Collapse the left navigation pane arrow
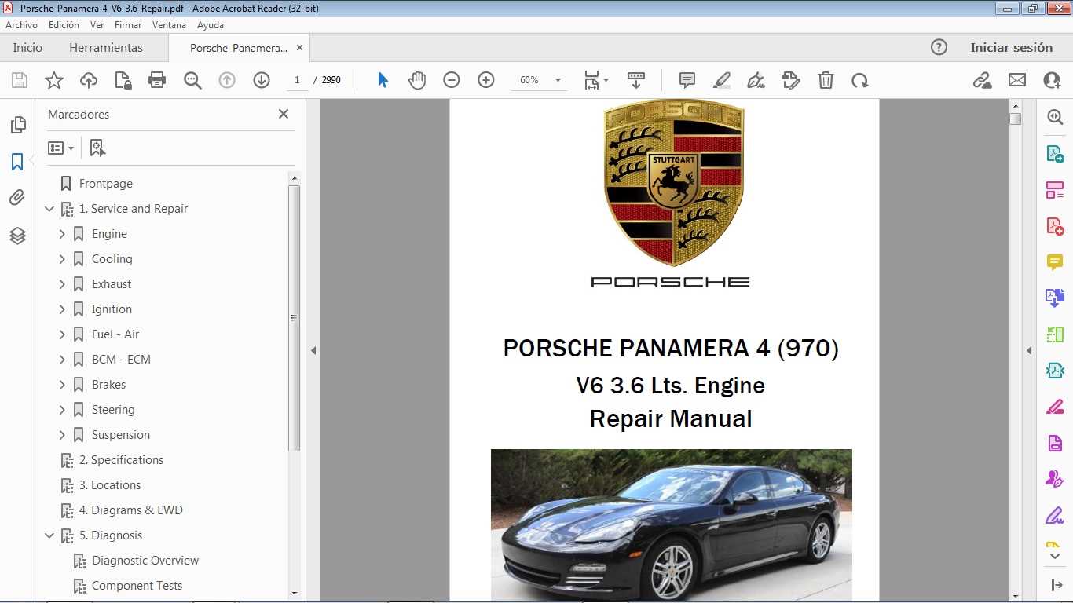Image resolution: width=1073 pixels, height=603 pixels. tap(313, 350)
